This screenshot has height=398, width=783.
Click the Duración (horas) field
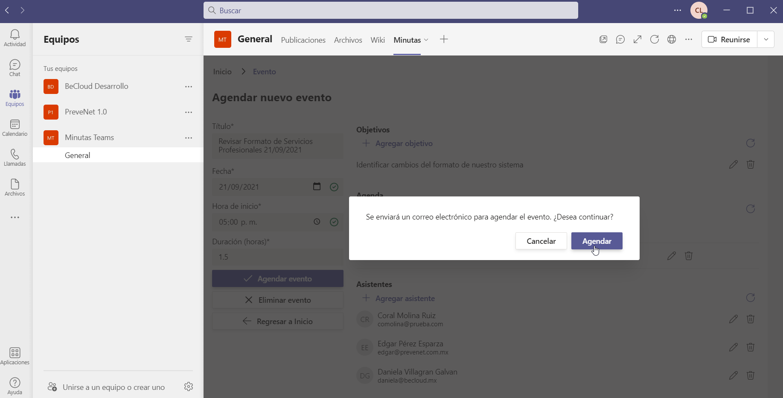click(278, 257)
